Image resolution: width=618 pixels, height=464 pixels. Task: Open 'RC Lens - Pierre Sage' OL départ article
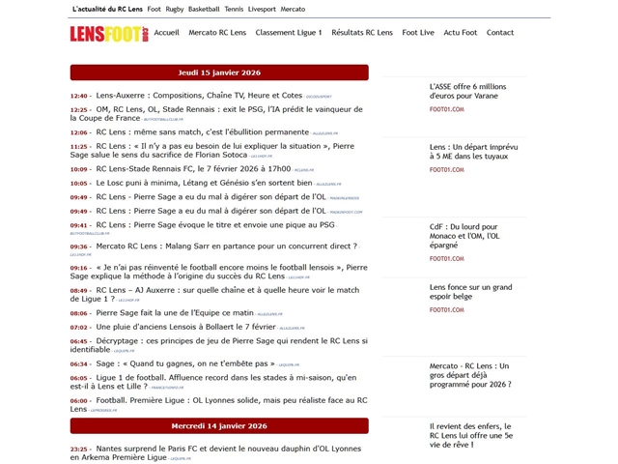(x=211, y=197)
